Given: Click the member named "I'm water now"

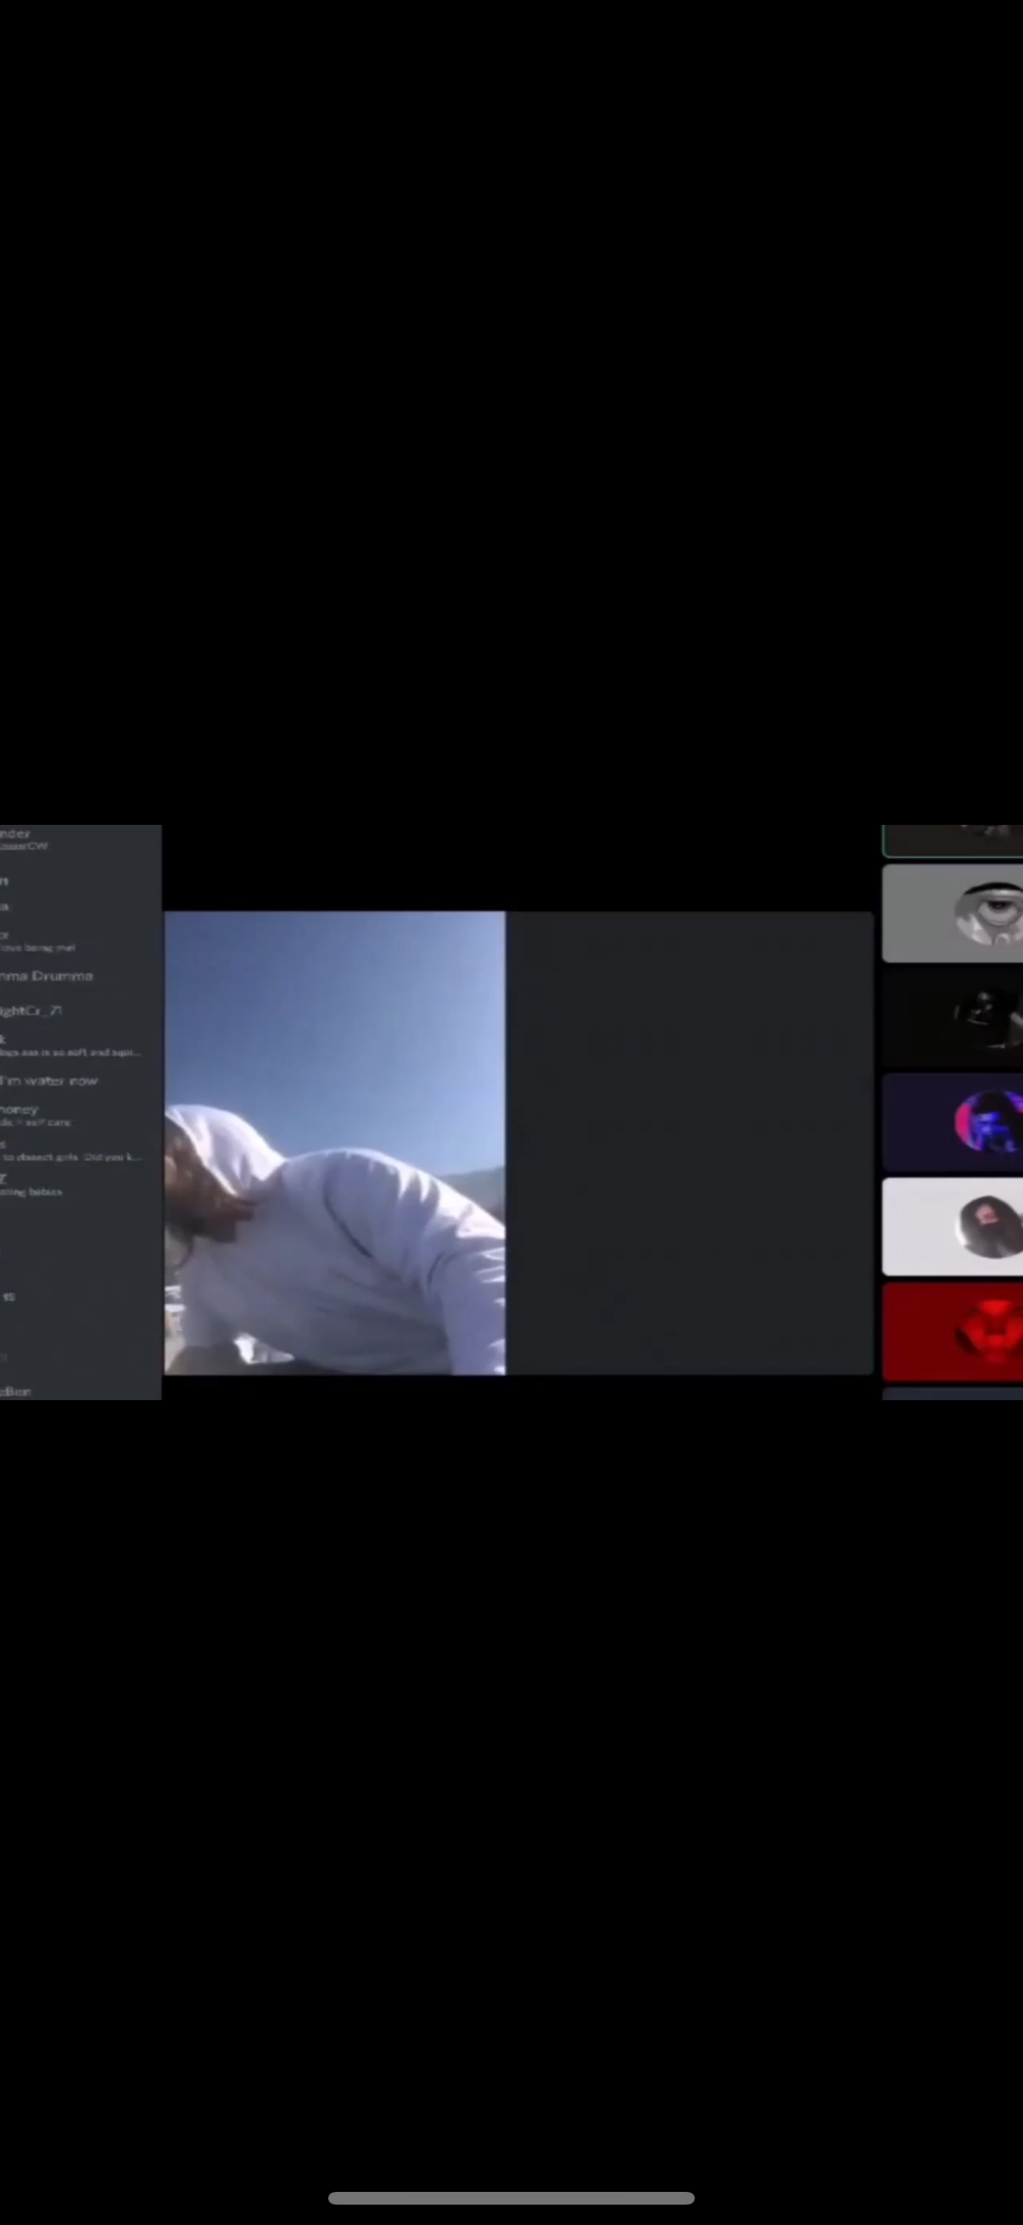Looking at the screenshot, I should point(50,1080).
